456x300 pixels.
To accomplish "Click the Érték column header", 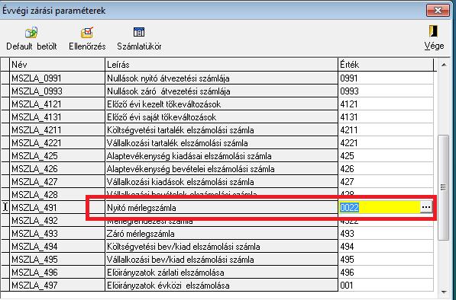I will tap(386, 65).
